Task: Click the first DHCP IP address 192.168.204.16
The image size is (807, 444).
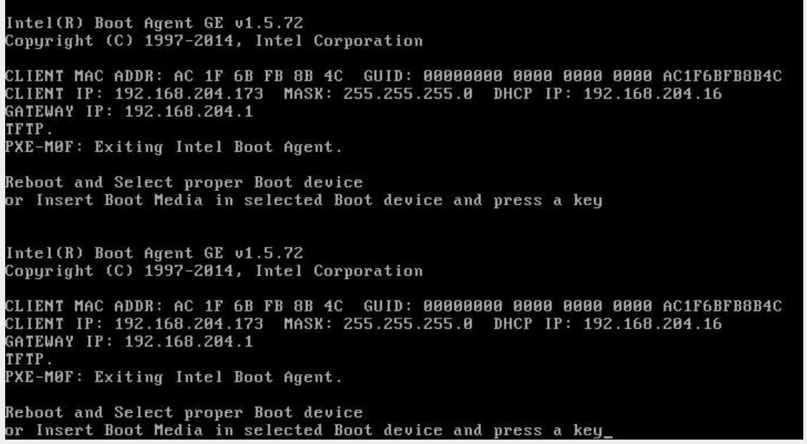Action: tap(653, 94)
